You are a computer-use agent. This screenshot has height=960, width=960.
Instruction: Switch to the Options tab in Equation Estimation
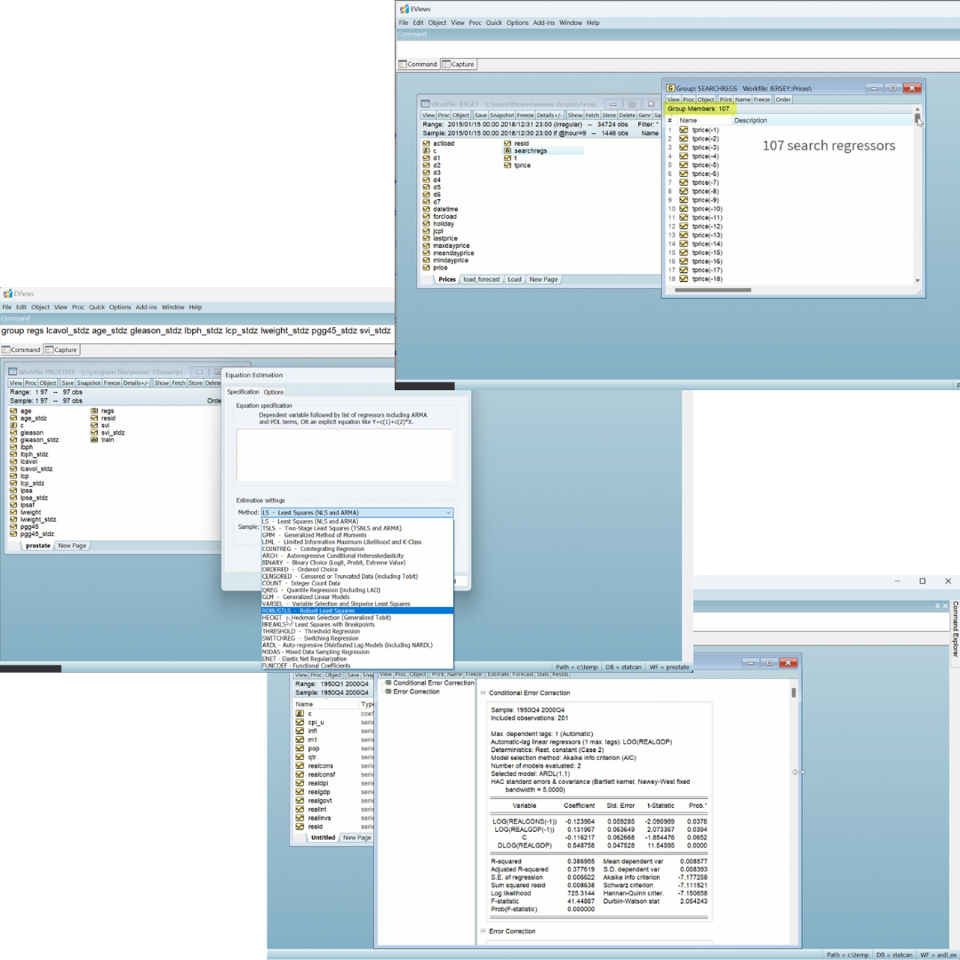pos(273,392)
